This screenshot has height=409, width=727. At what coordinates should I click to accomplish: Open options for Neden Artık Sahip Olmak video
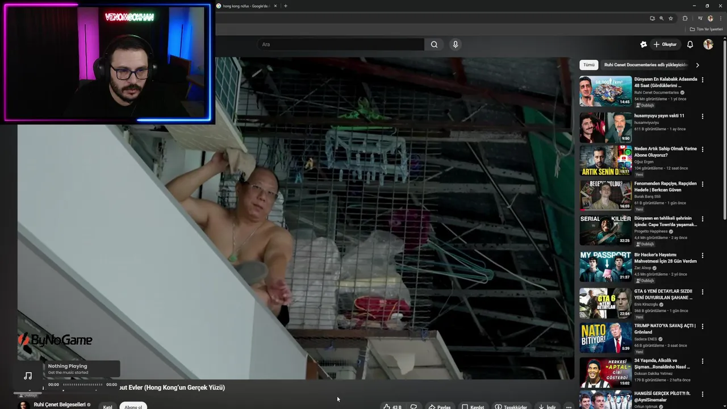click(x=703, y=149)
